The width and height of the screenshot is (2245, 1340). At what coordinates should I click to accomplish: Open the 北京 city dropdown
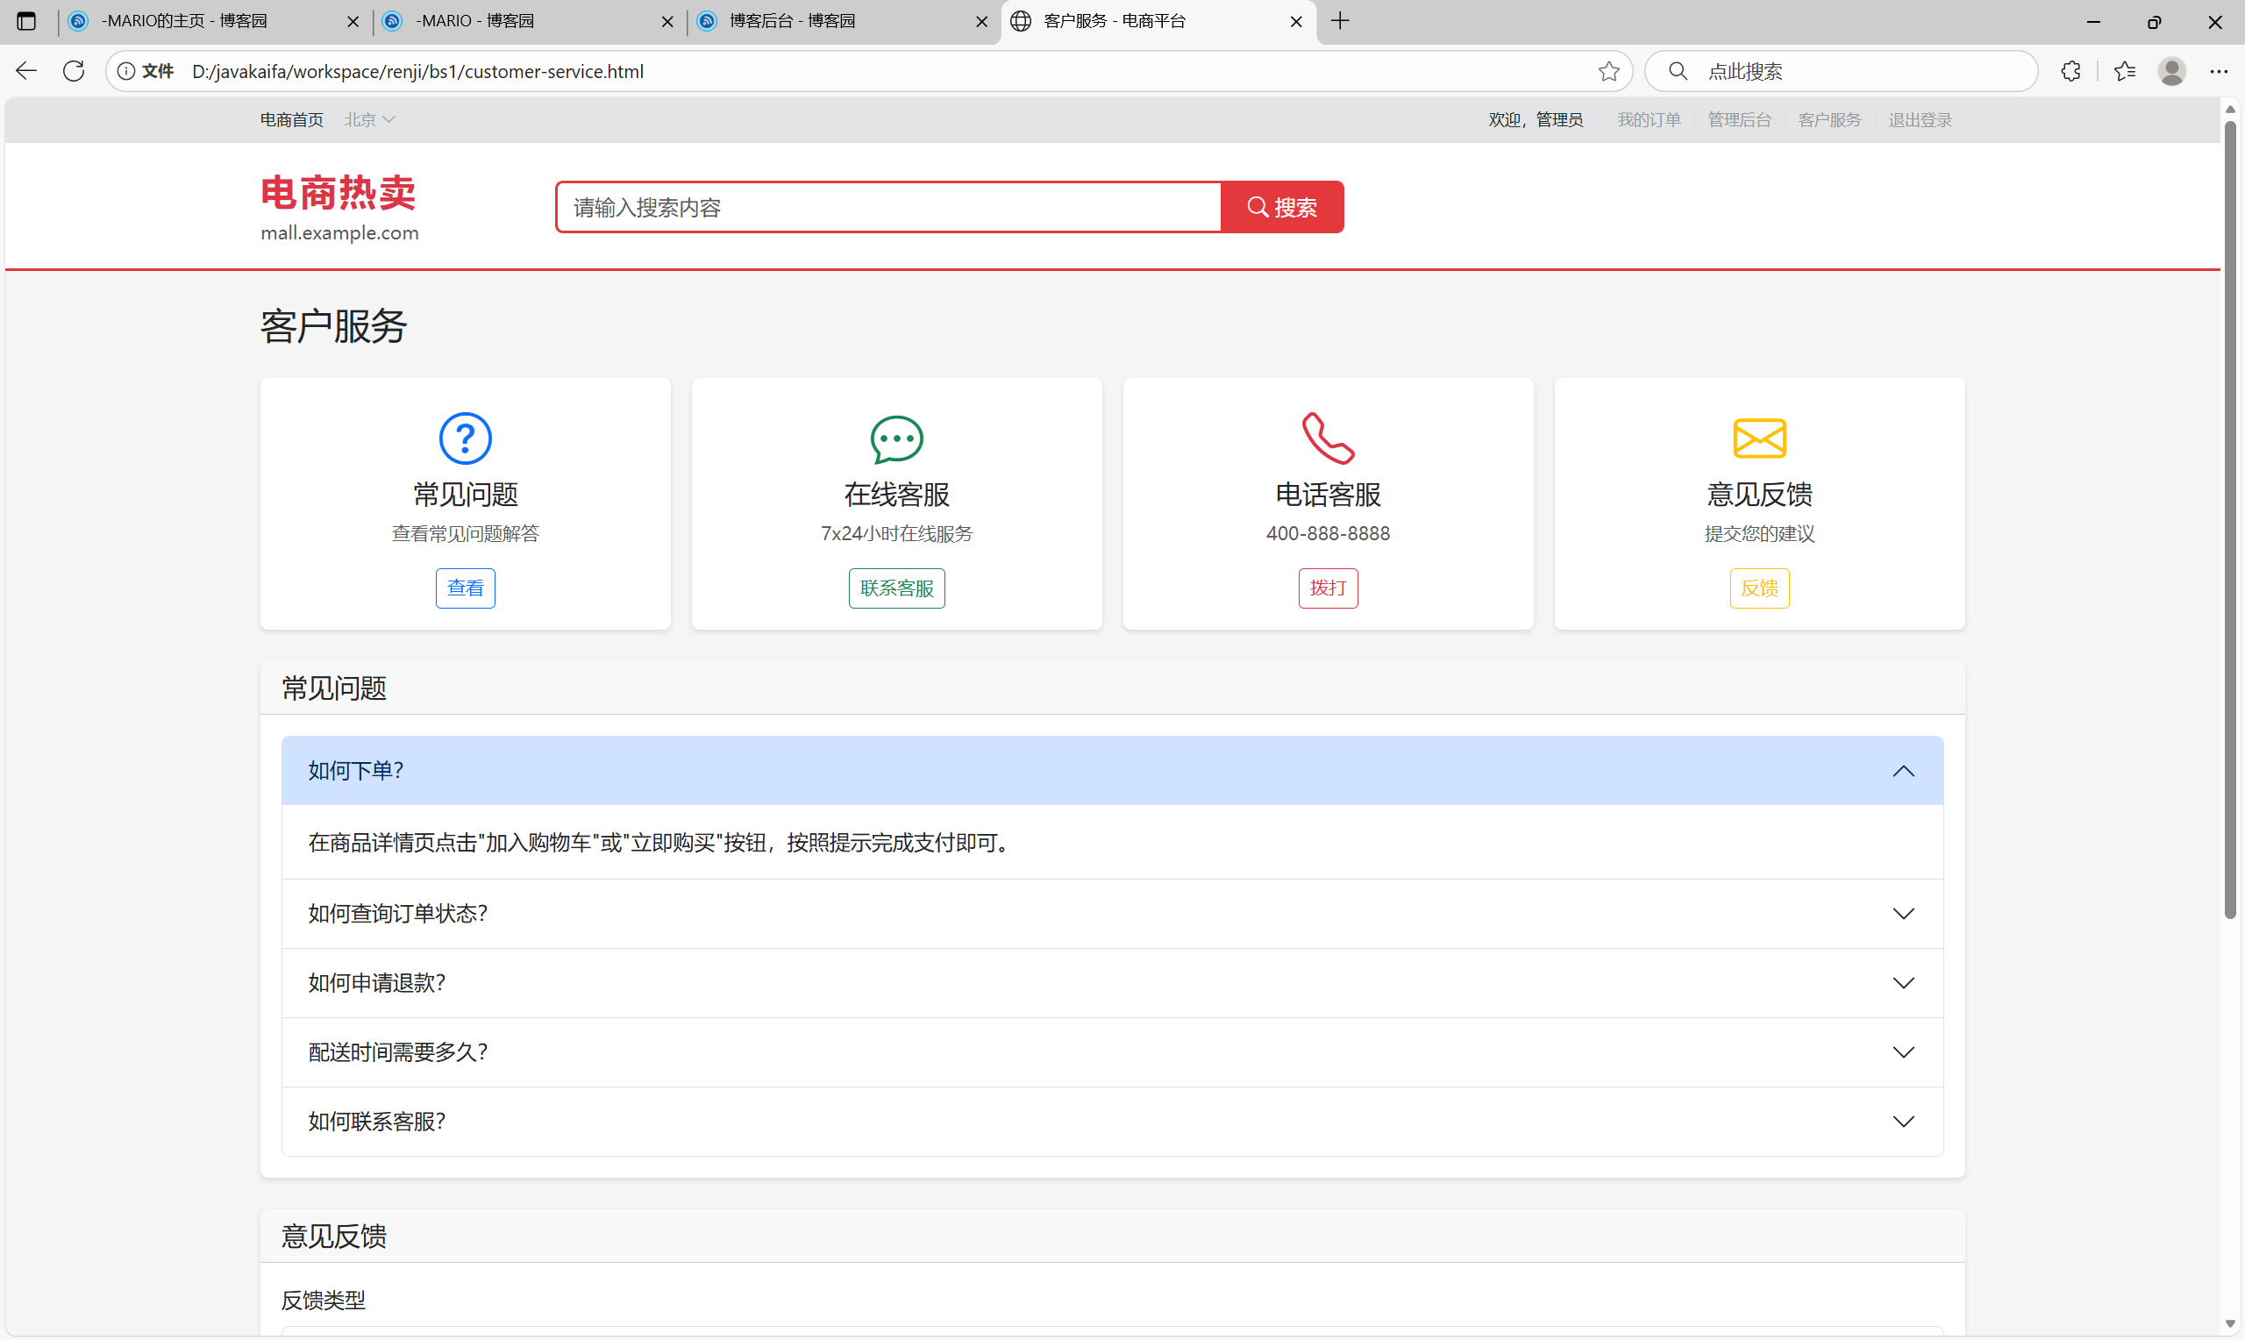pos(369,120)
